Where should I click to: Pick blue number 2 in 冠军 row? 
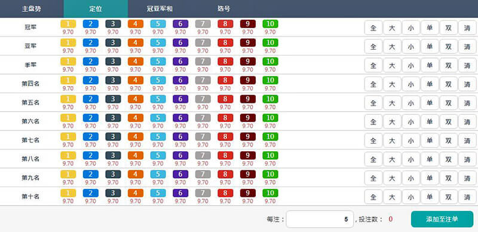pyautogui.click(x=91, y=24)
